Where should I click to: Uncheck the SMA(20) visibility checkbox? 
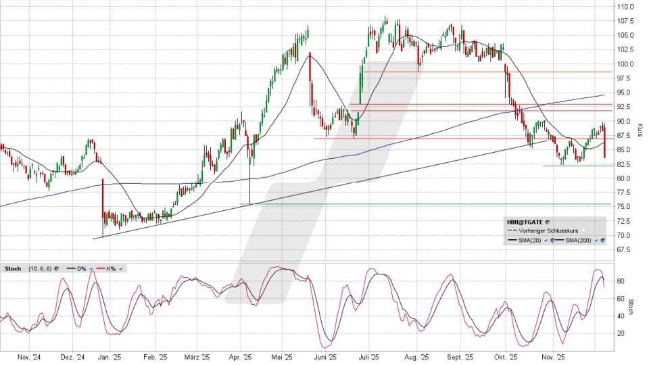546,240
